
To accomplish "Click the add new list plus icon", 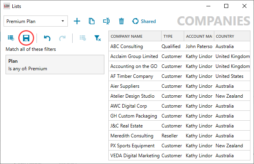I will pos(77,21).
